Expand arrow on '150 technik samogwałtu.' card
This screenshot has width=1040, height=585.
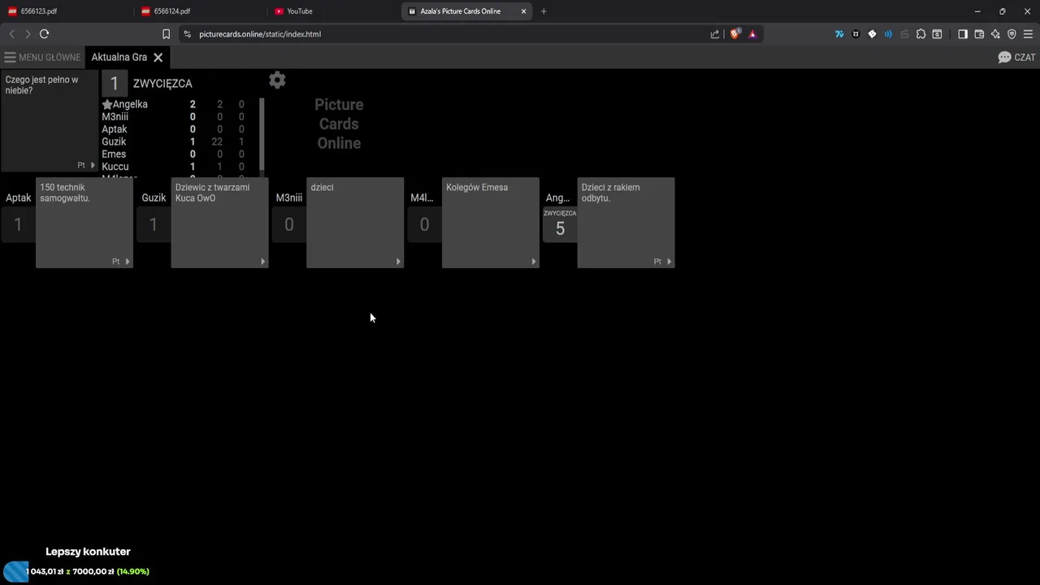click(x=128, y=262)
